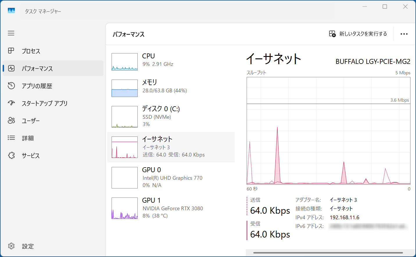Screen dimensions: 416x257
Task: Open the 詳細 page
Action: pyautogui.click(x=53, y=138)
